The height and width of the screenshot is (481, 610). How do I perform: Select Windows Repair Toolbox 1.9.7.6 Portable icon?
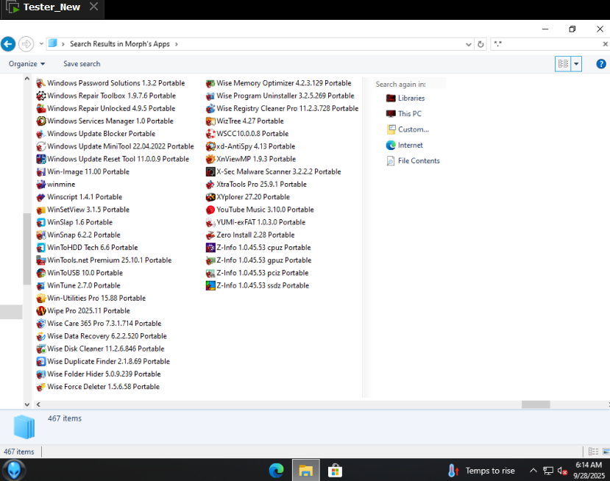pos(41,96)
